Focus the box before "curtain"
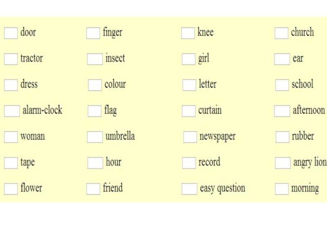This screenshot has width=327, height=245. 188,111
